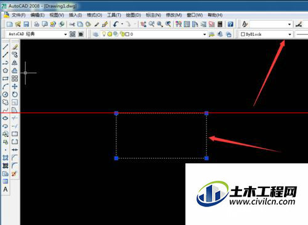Toggle layer 0 viewport freeze icon

(x=116, y=34)
